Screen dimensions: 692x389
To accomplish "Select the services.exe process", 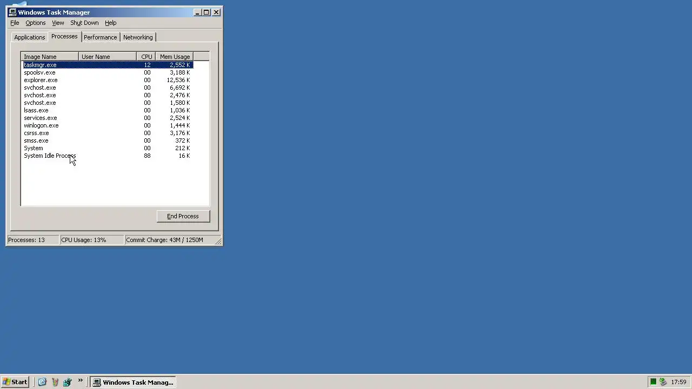I will pyautogui.click(x=108, y=118).
